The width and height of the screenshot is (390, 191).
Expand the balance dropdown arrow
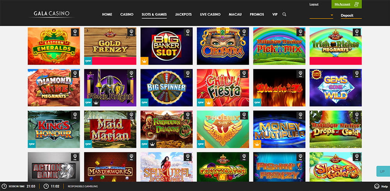click(x=331, y=15)
